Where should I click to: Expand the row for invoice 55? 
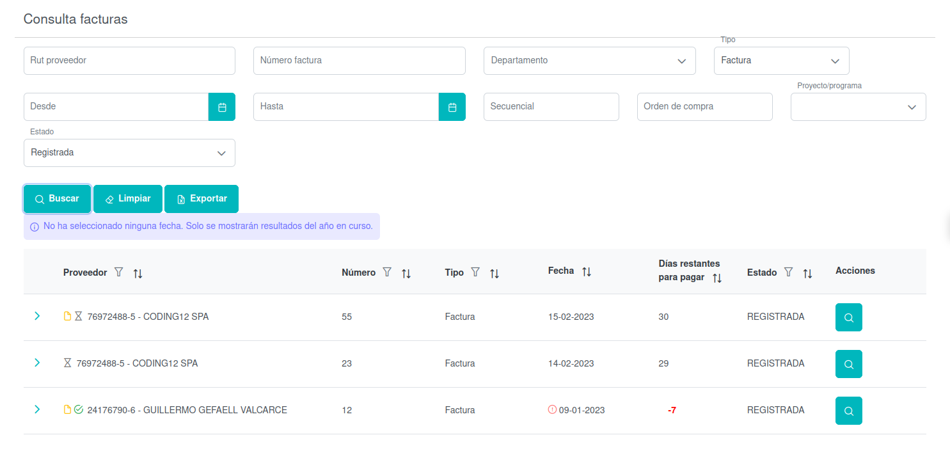(x=37, y=316)
